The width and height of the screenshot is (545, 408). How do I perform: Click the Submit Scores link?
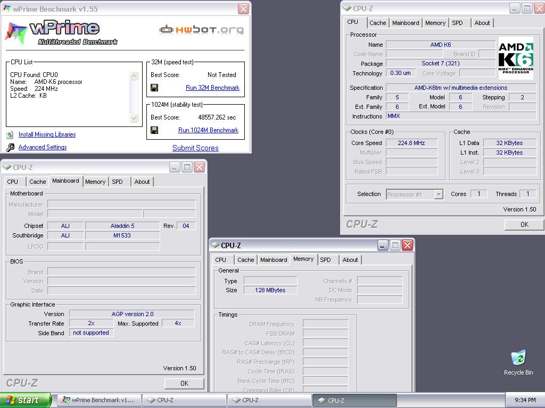click(x=195, y=148)
